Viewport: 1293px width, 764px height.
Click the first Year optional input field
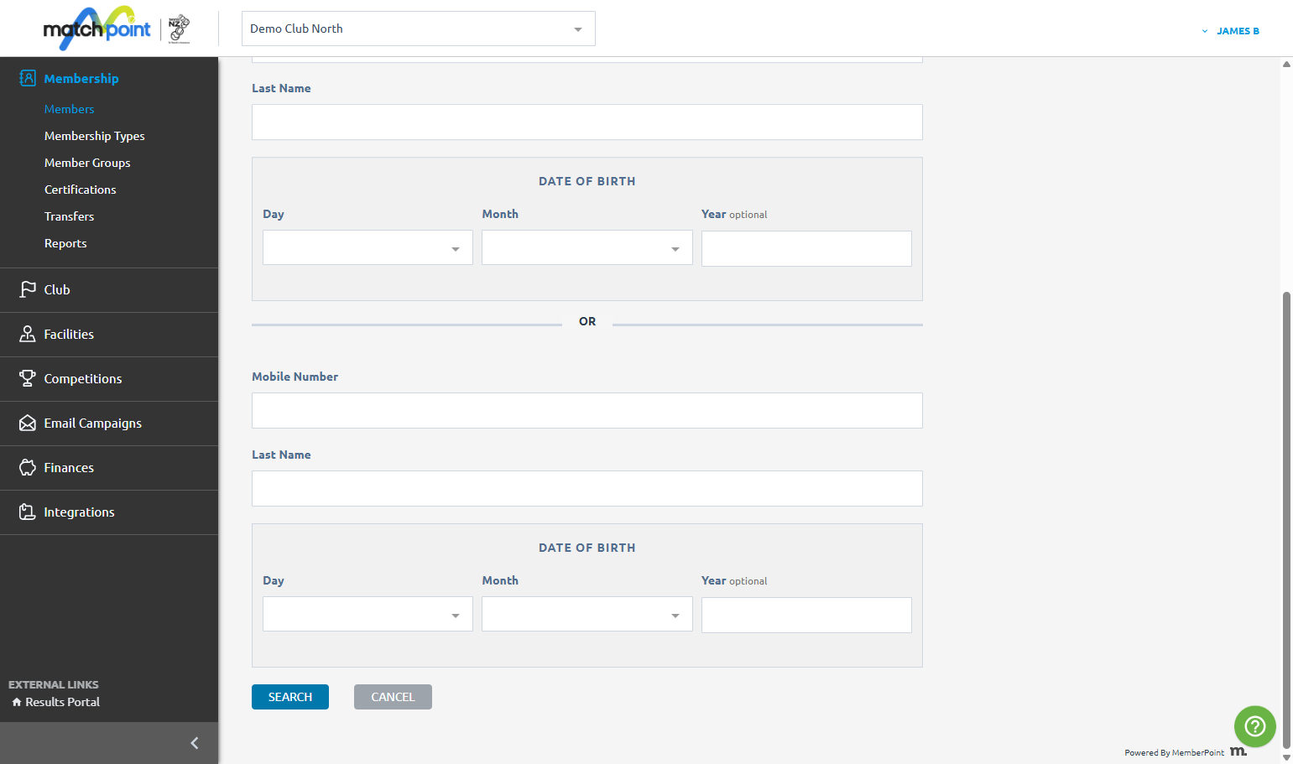(806, 249)
